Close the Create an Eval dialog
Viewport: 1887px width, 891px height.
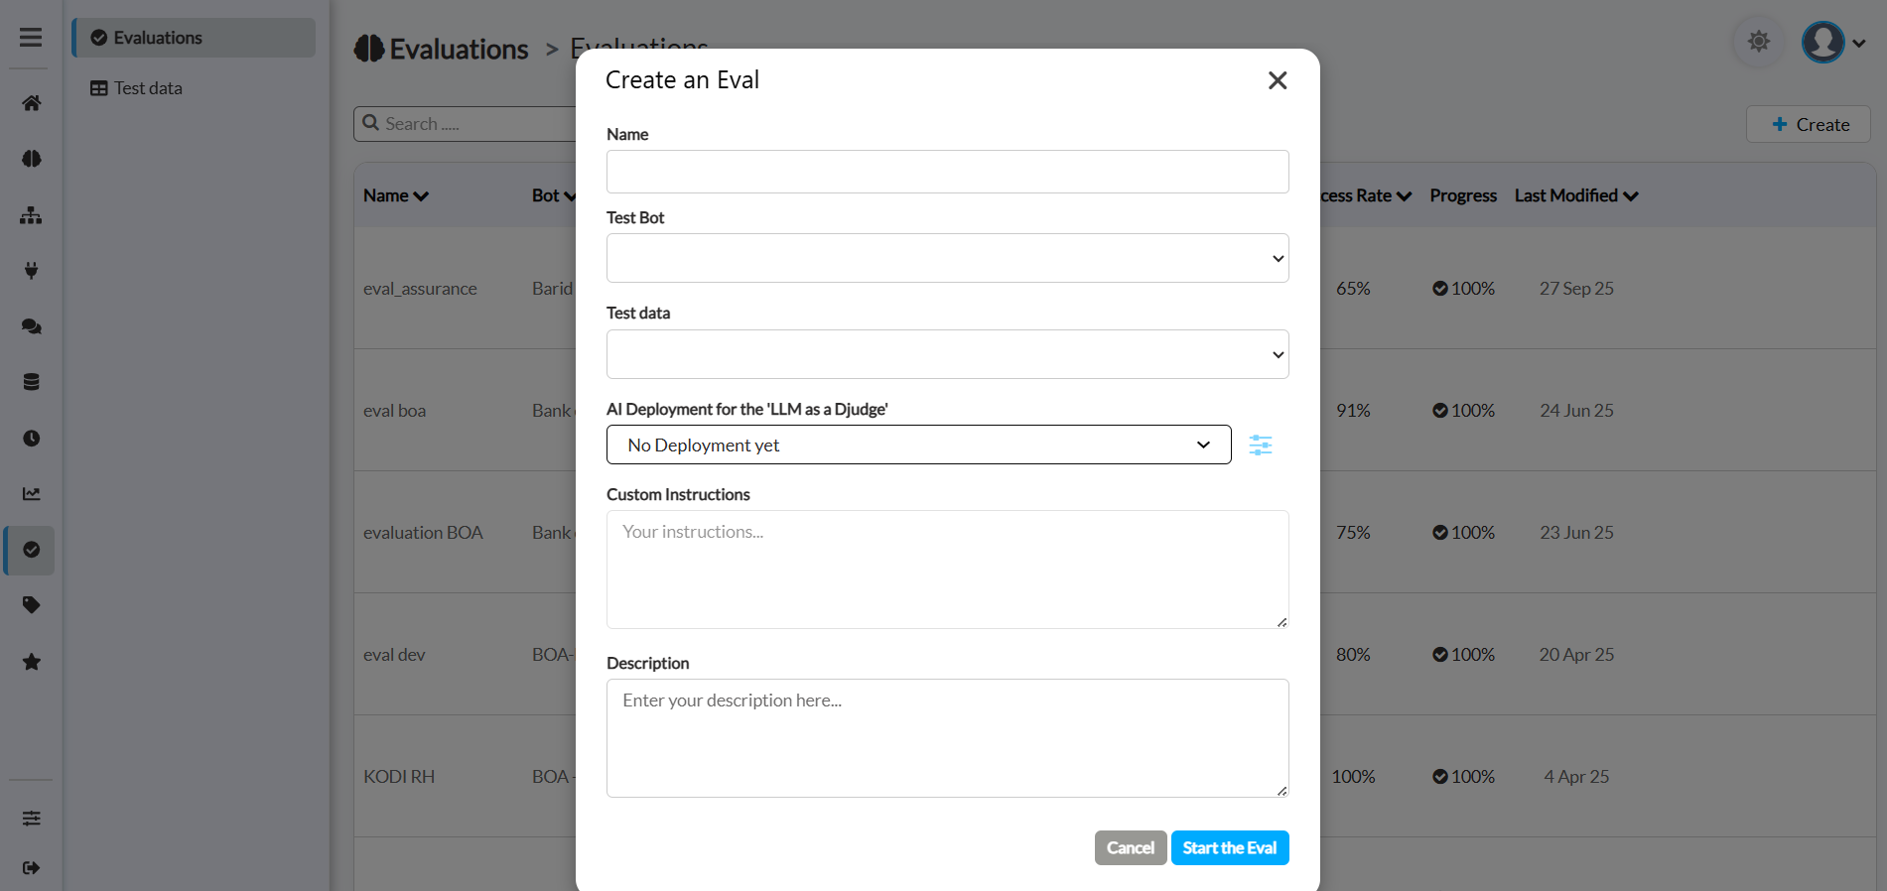[1278, 80]
